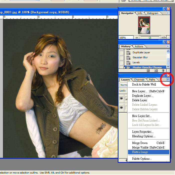Click the History panel trash icon
Image resolution: width=175 pixels, height=175 pixels.
163,71
